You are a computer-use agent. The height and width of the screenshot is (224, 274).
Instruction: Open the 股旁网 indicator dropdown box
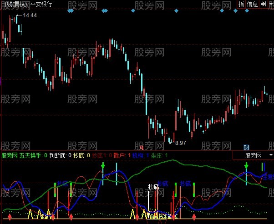pyautogui.click(x=253, y=155)
